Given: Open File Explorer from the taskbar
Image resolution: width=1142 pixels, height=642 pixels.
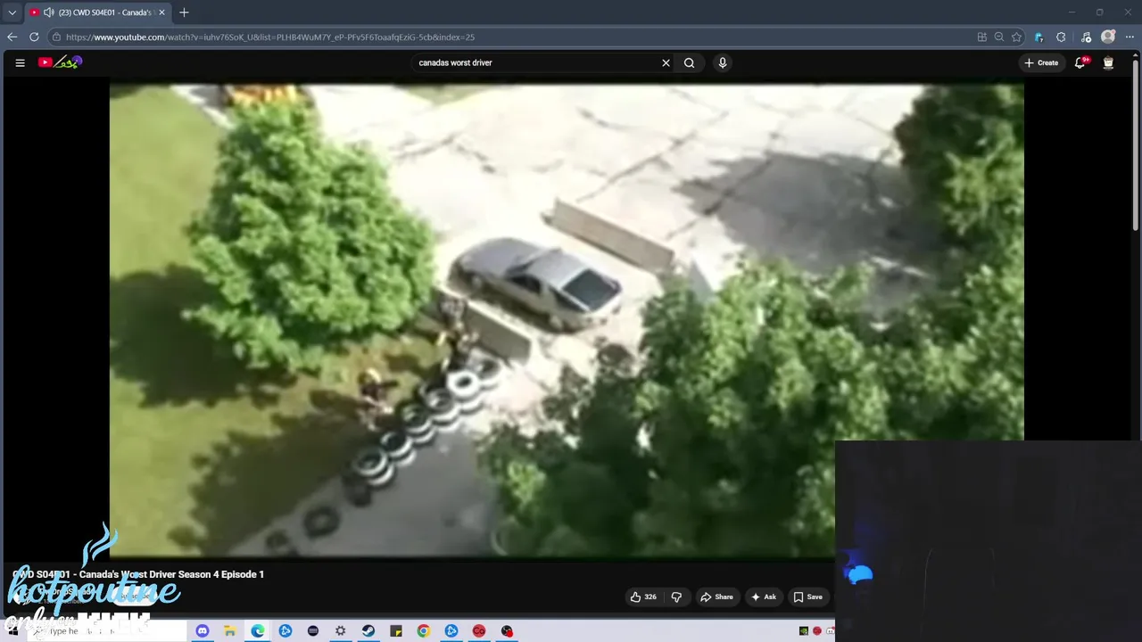Looking at the screenshot, I should point(230,631).
